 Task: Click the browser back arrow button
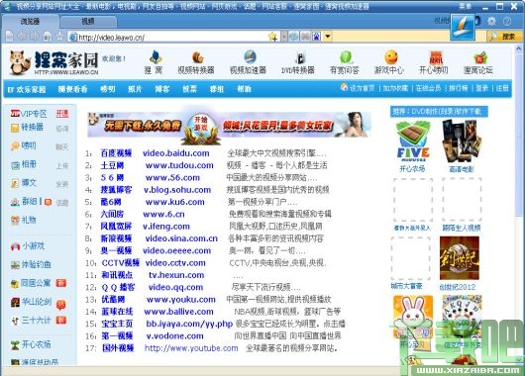22,36
